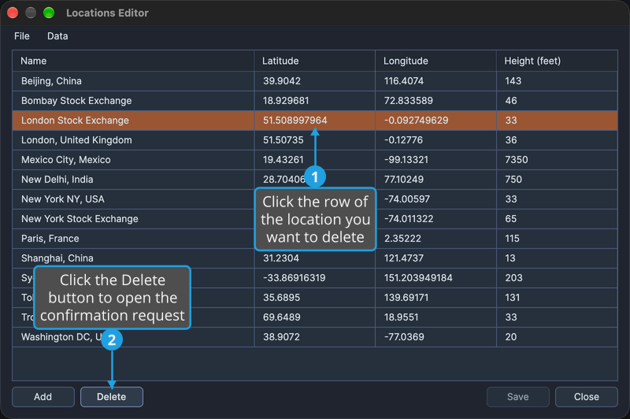The height and width of the screenshot is (419, 630).
Task: Click the Save button
Action: 518,397
